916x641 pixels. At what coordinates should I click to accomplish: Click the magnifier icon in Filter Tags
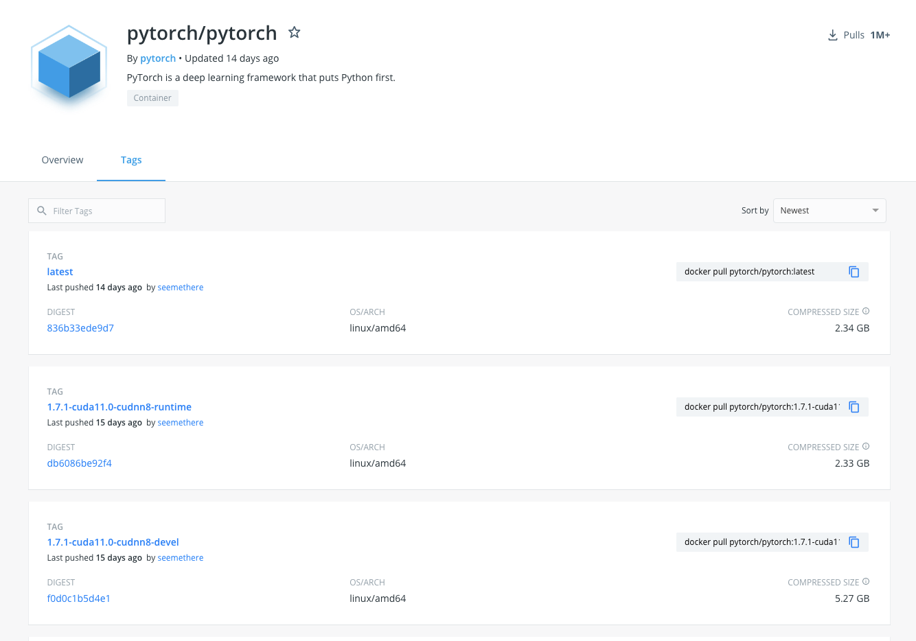click(42, 211)
